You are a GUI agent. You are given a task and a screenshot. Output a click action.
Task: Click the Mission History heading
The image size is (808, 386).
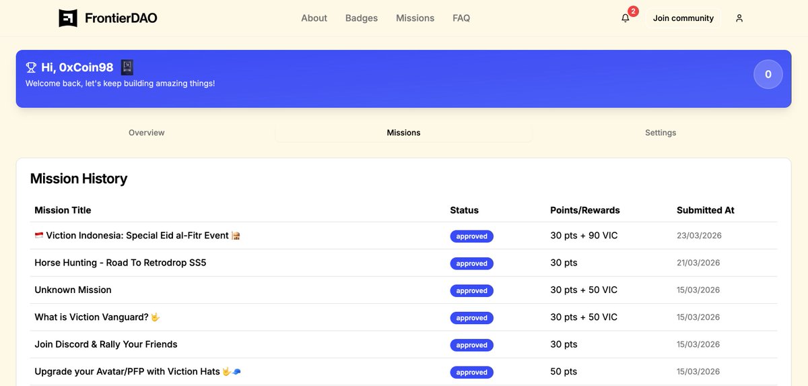[79, 179]
